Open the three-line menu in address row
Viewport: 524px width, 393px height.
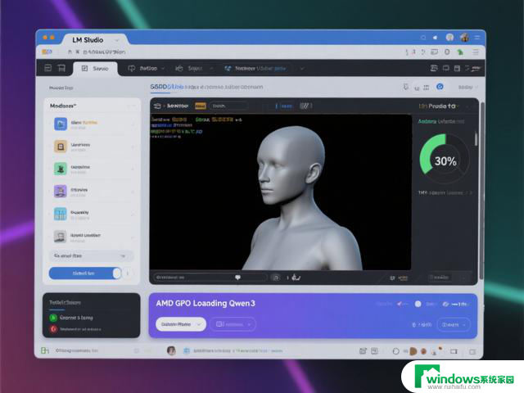476,52
